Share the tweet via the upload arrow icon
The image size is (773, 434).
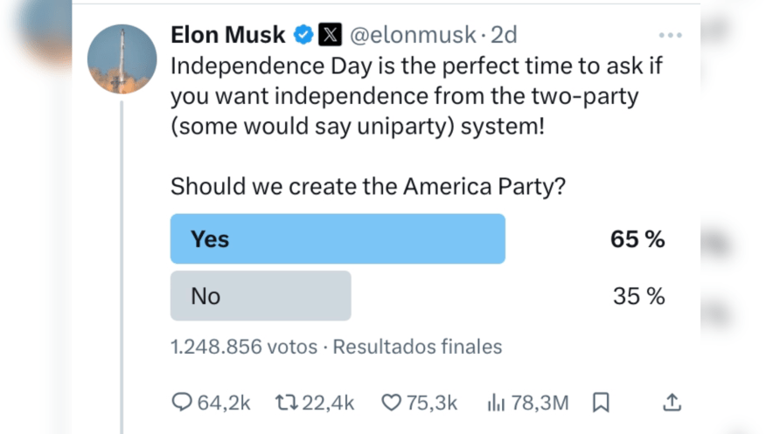pos(672,402)
